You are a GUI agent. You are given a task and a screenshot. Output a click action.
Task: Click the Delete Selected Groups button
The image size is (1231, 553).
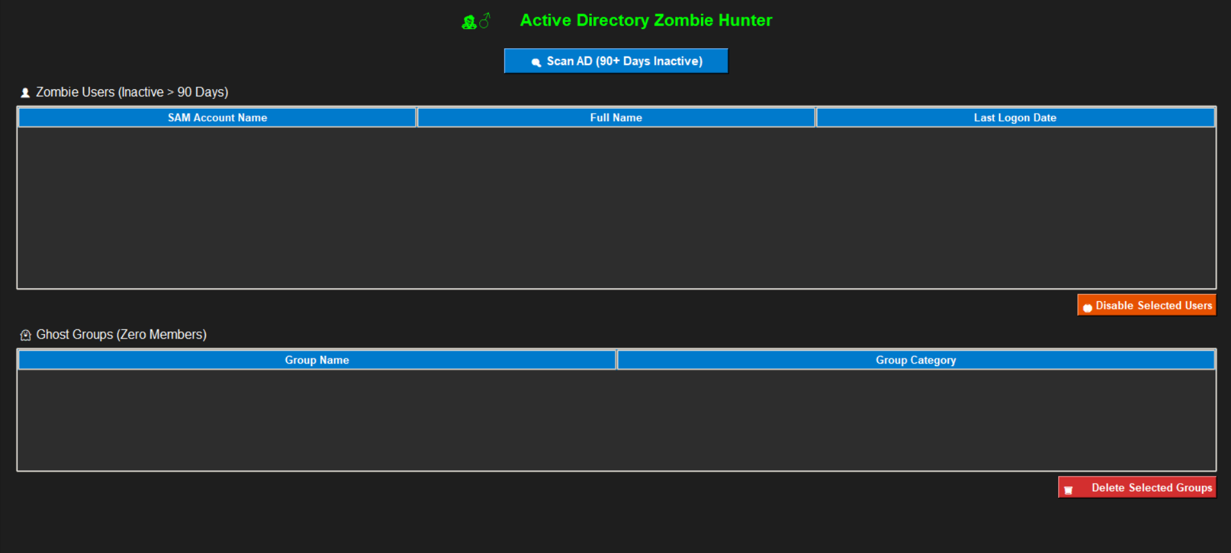click(x=1137, y=487)
